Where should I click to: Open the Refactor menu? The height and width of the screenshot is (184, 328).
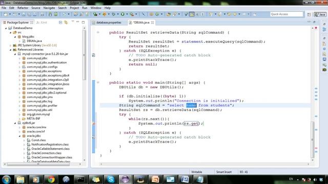click(x=23, y=8)
